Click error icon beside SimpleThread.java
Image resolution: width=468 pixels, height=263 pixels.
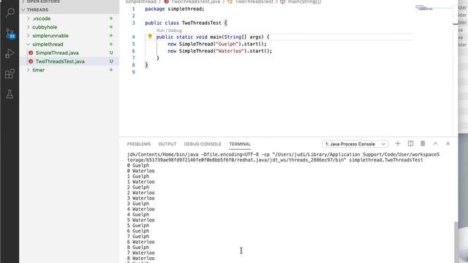click(31, 53)
